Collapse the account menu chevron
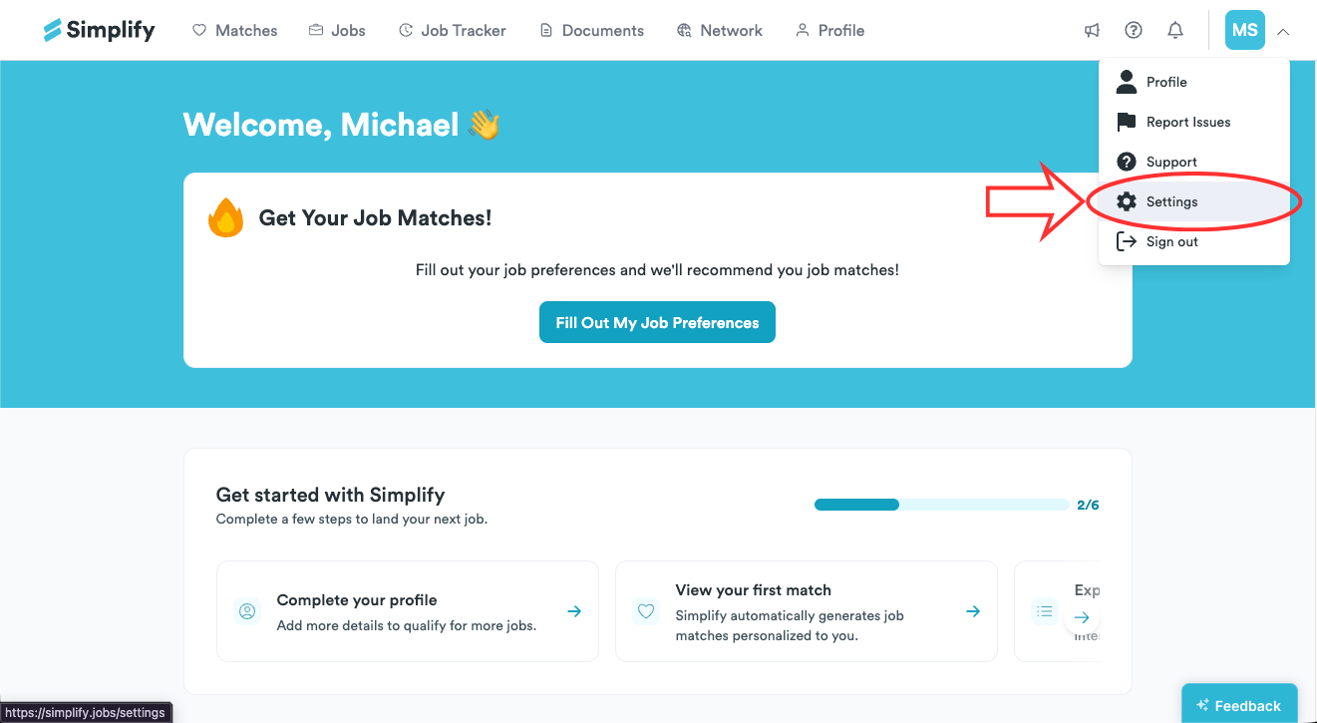1317x723 pixels. [1283, 31]
